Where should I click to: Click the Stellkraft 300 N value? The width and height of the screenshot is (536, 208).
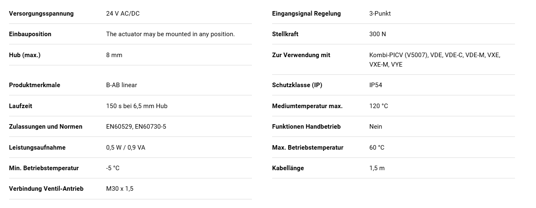tap(378, 34)
